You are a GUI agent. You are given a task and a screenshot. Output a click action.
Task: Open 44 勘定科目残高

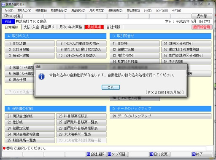135,61
